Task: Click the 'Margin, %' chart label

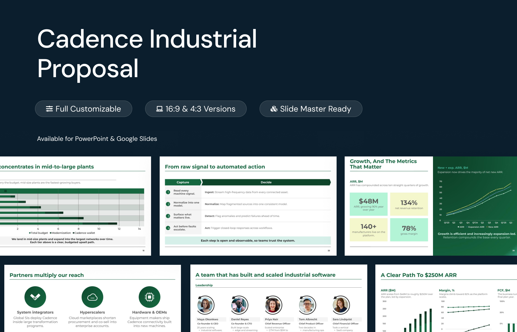Action: click(x=447, y=290)
